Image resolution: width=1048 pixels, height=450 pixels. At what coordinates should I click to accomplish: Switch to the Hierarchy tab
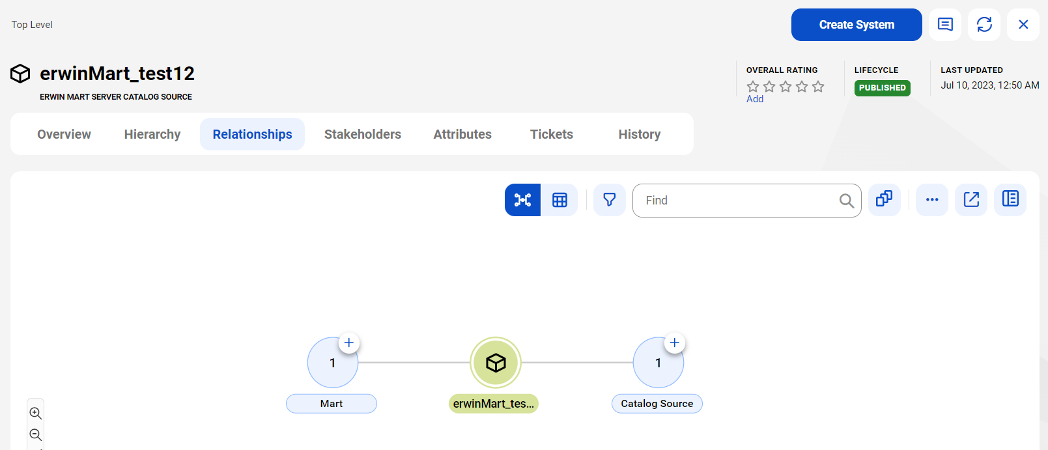(152, 134)
